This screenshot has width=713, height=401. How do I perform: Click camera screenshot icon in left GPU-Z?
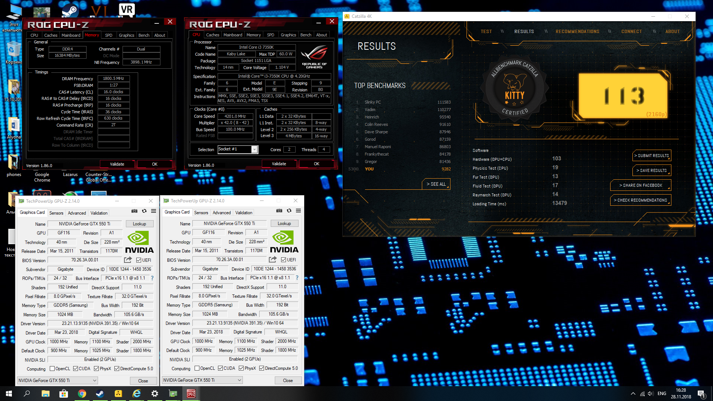pyautogui.click(x=134, y=211)
